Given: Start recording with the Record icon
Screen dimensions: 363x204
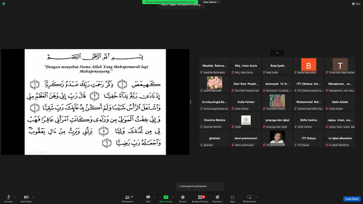Looking at the screenshot, I should tap(183, 197).
